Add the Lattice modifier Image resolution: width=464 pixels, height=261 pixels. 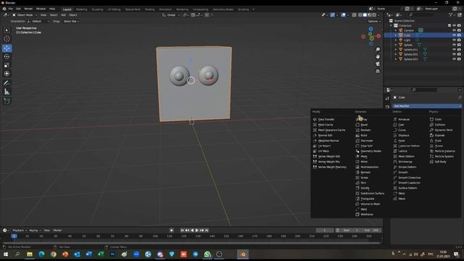[x=403, y=151]
